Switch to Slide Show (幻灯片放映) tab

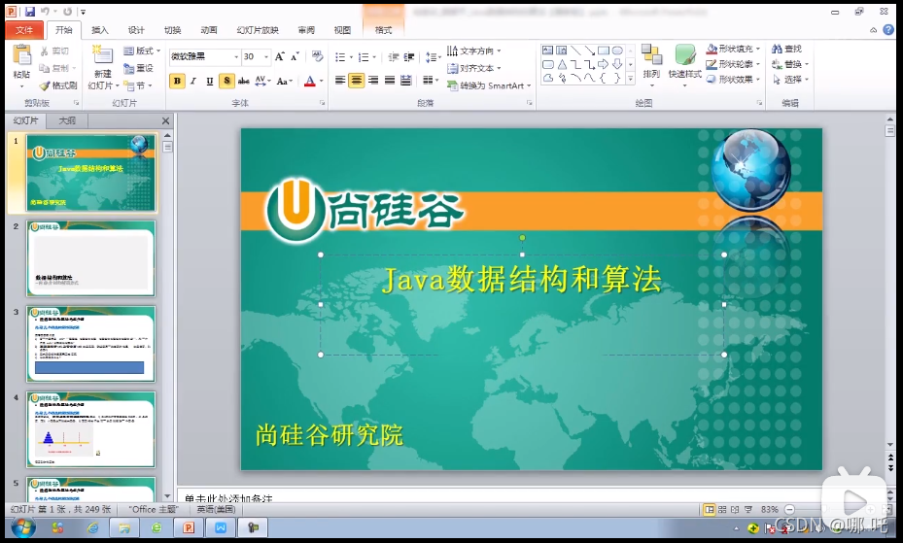[258, 30]
